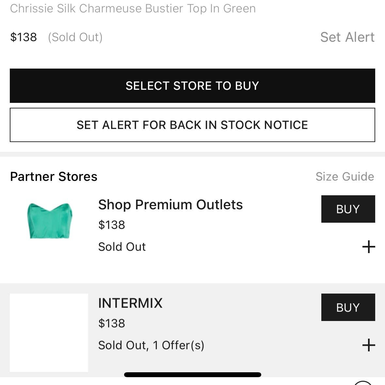The width and height of the screenshot is (385, 385).
Task: Expand Shop Premium Outlets details with plus icon
Action: tap(369, 247)
